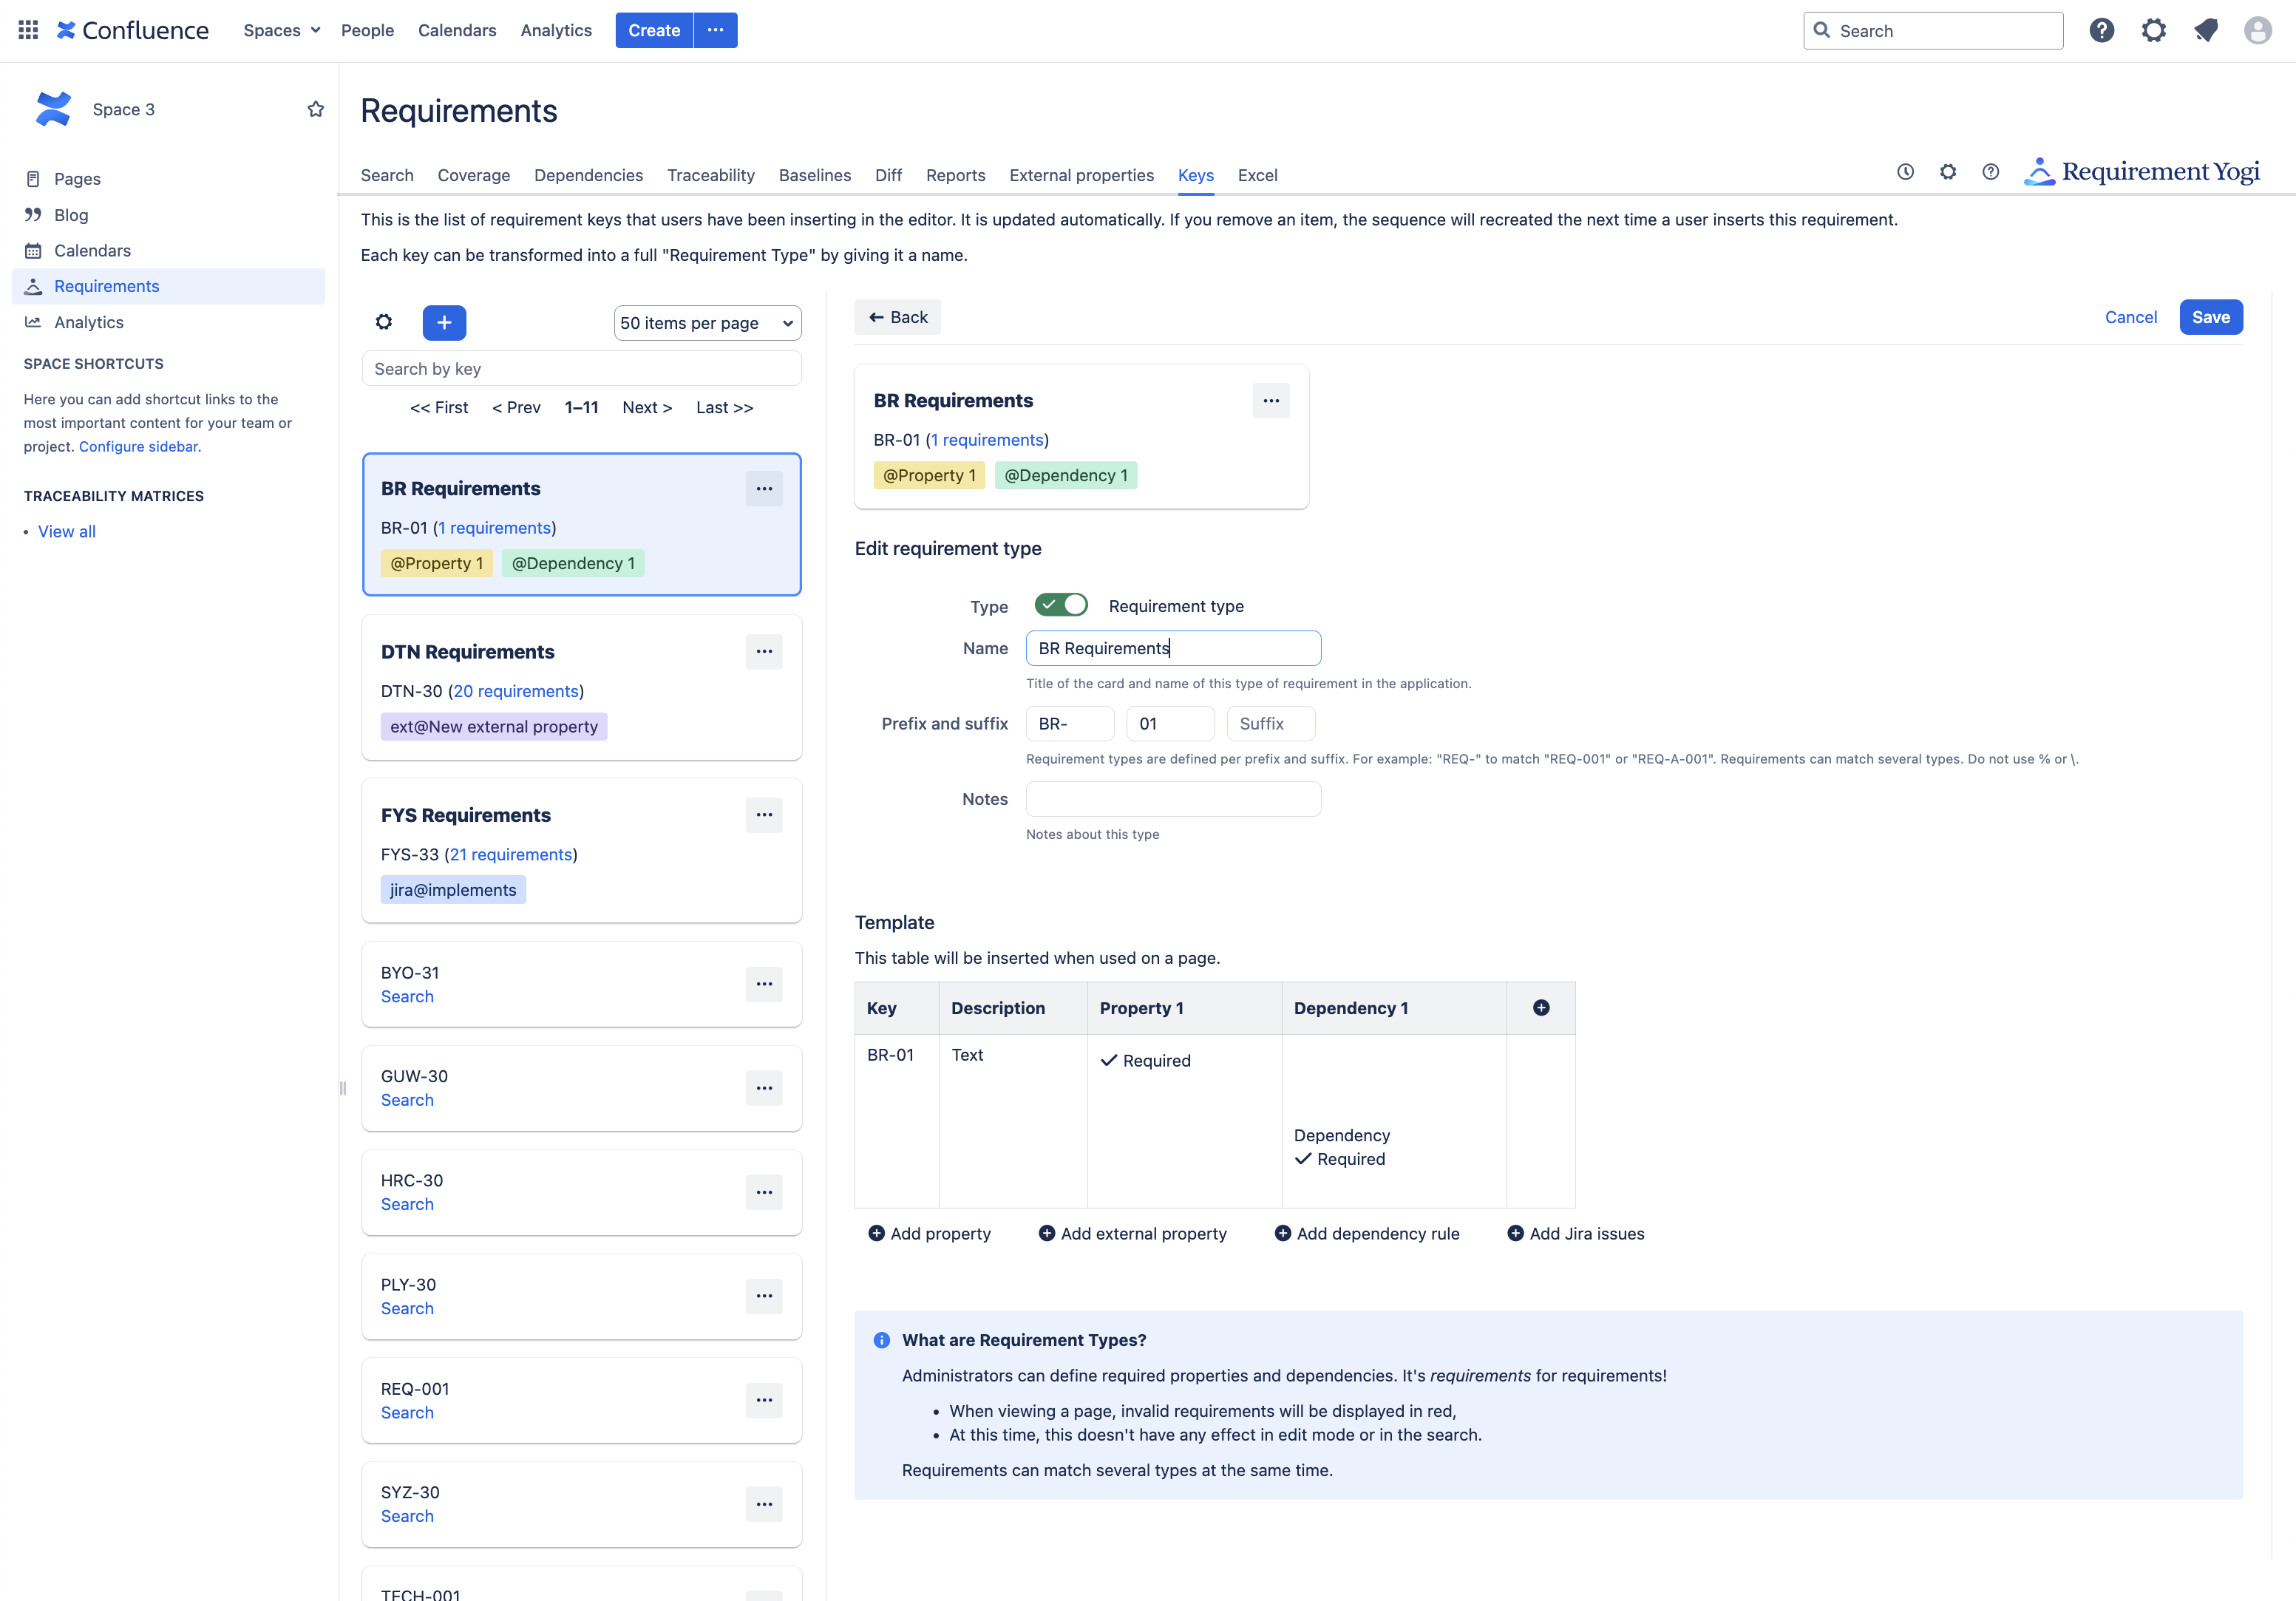
Task: Open the Requirement Yogi history clock icon
Action: click(x=1905, y=172)
